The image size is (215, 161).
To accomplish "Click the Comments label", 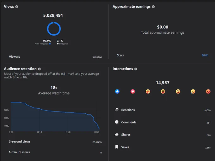I will (x=129, y=122).
